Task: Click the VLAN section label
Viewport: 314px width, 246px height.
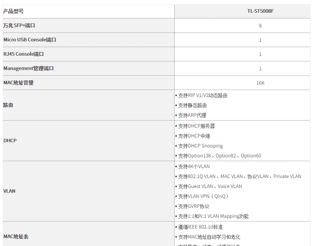Action: 9,191
